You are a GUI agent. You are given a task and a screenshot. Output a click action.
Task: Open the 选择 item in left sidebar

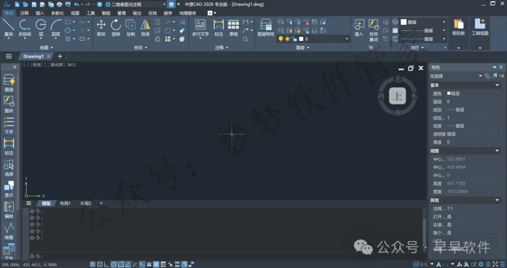coord(9,168)
